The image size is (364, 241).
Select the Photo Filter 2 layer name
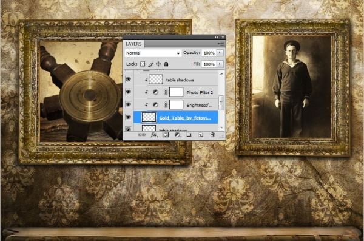(200, 92)
